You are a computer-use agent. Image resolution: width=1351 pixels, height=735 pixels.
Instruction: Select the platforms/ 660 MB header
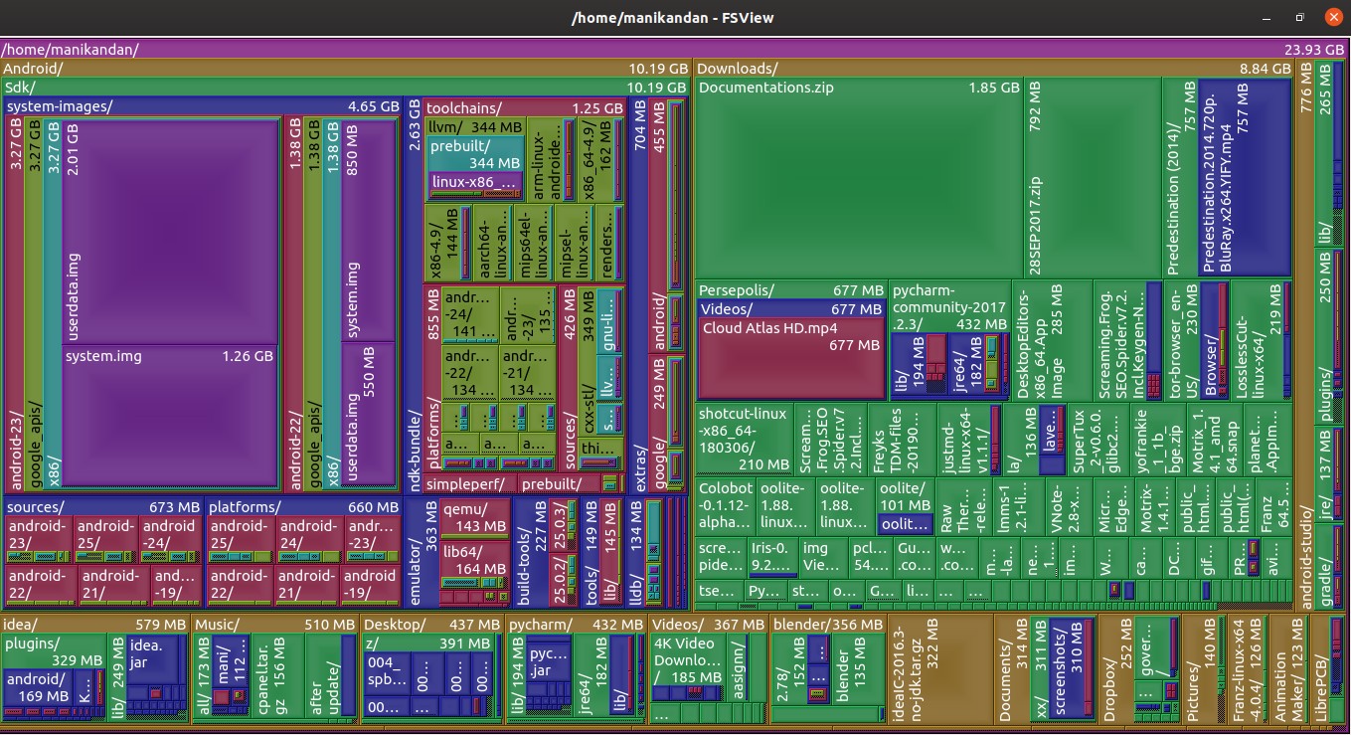tap(303, 507)
